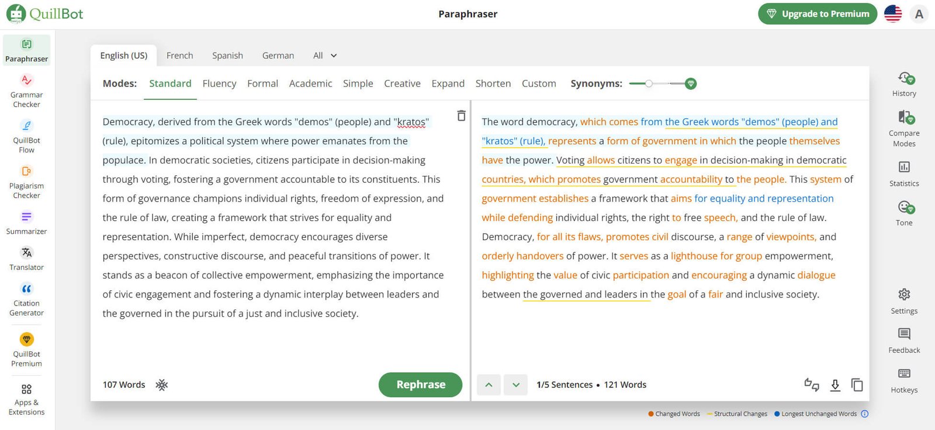Adjust the Synonyms slider handle
Image resolution: width=935 pixels, height=430 pixels.
tap(649, 84)
